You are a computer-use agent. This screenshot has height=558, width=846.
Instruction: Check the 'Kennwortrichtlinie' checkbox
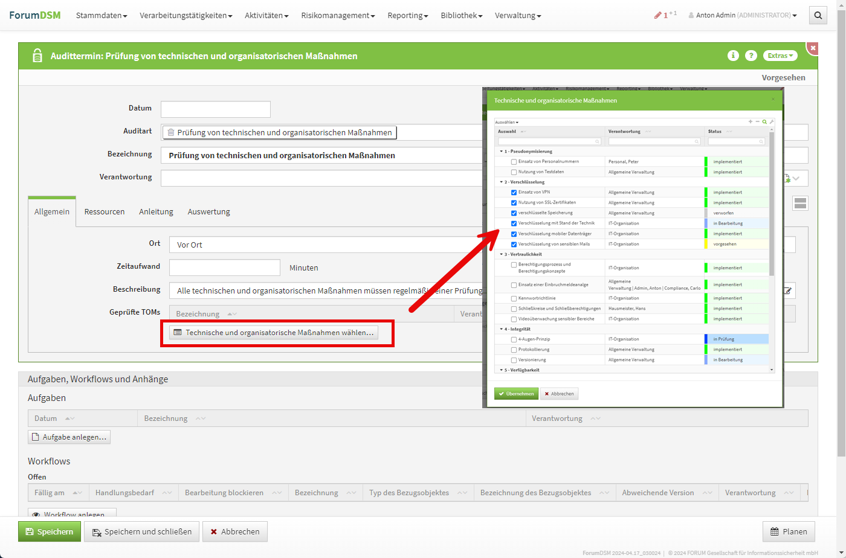pos(514,298)
